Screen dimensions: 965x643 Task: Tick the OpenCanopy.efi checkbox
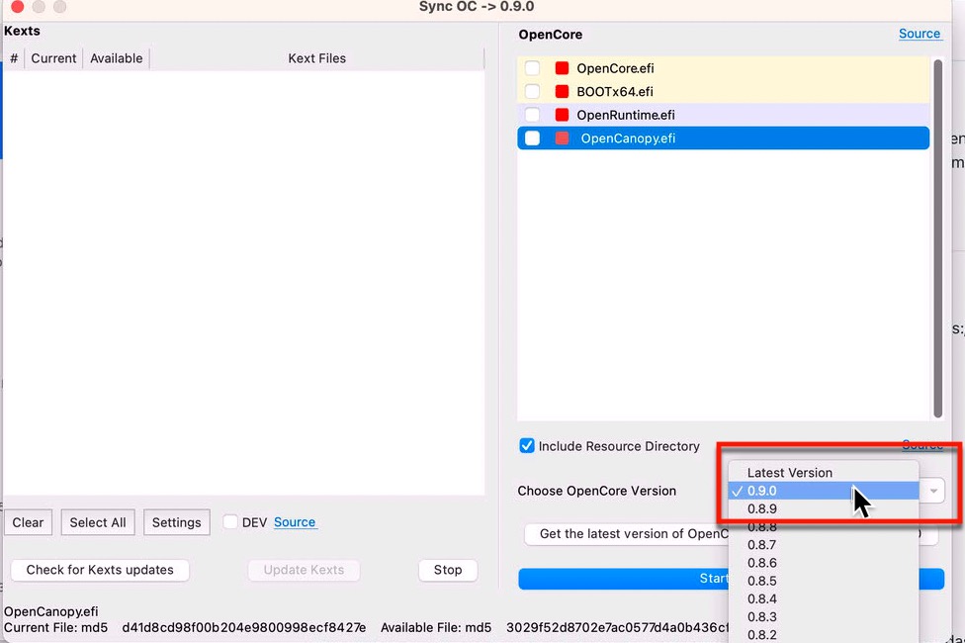(x=532, y=138)
